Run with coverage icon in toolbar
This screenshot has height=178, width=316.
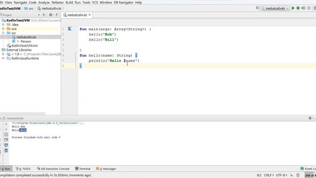[x=303, y=8]
